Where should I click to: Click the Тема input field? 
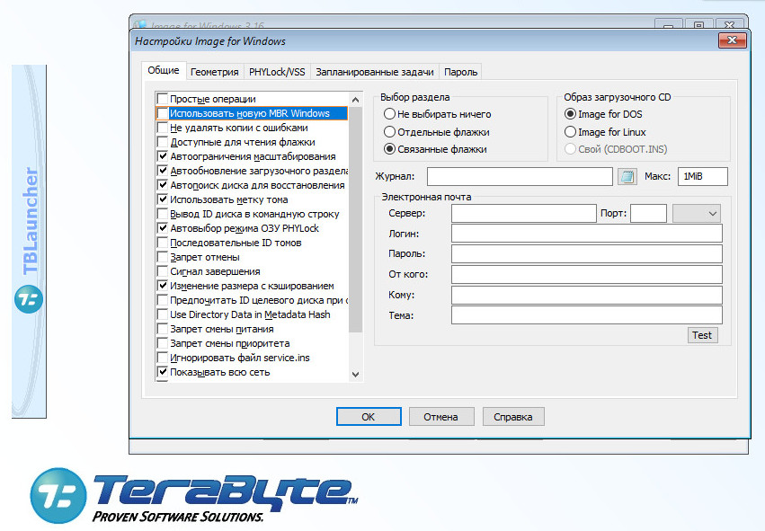pos(586,315)
